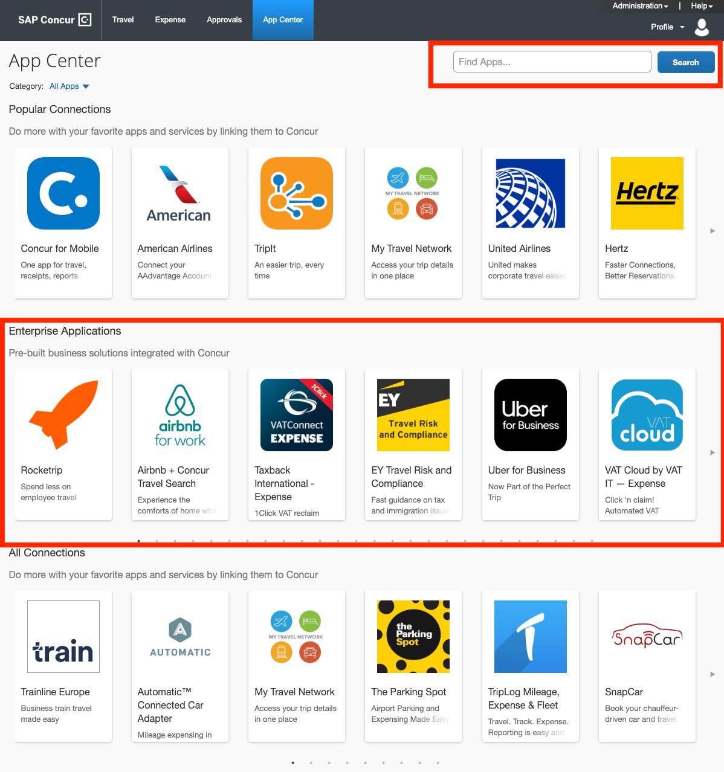Open the TripLog blue icon
This screenshot has height=772, width=724.
pyautogui.click(x=530, y=637)
